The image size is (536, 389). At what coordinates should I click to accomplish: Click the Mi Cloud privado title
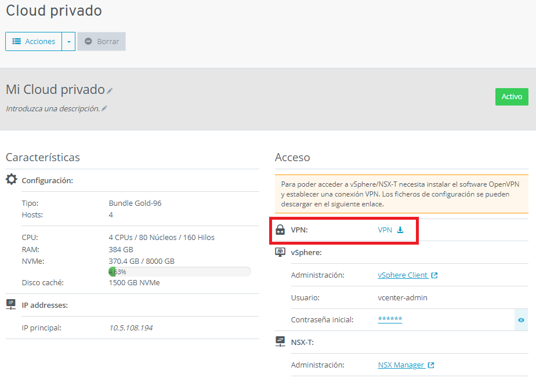55,89
